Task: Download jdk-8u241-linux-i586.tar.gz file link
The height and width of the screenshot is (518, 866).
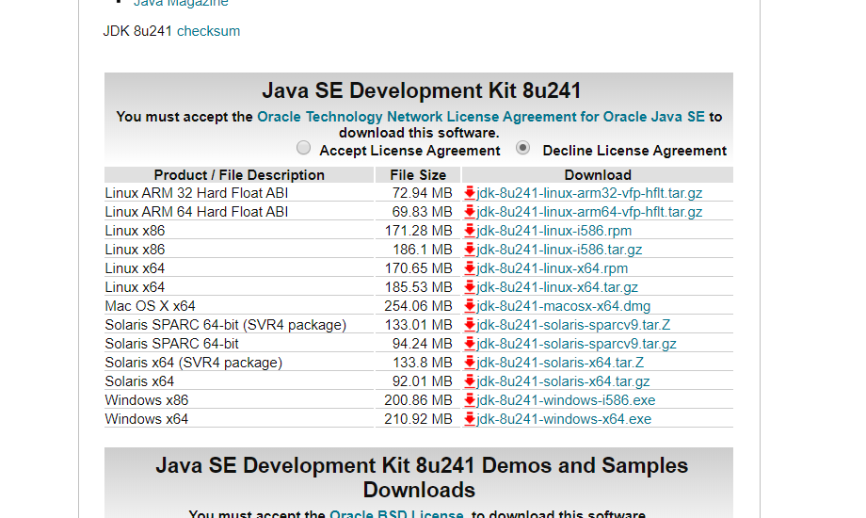Action: tap(559, 250)
